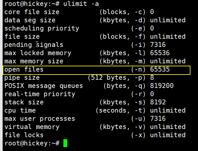Click the data seg size label
Screen dimensions: 198x151
30,20
